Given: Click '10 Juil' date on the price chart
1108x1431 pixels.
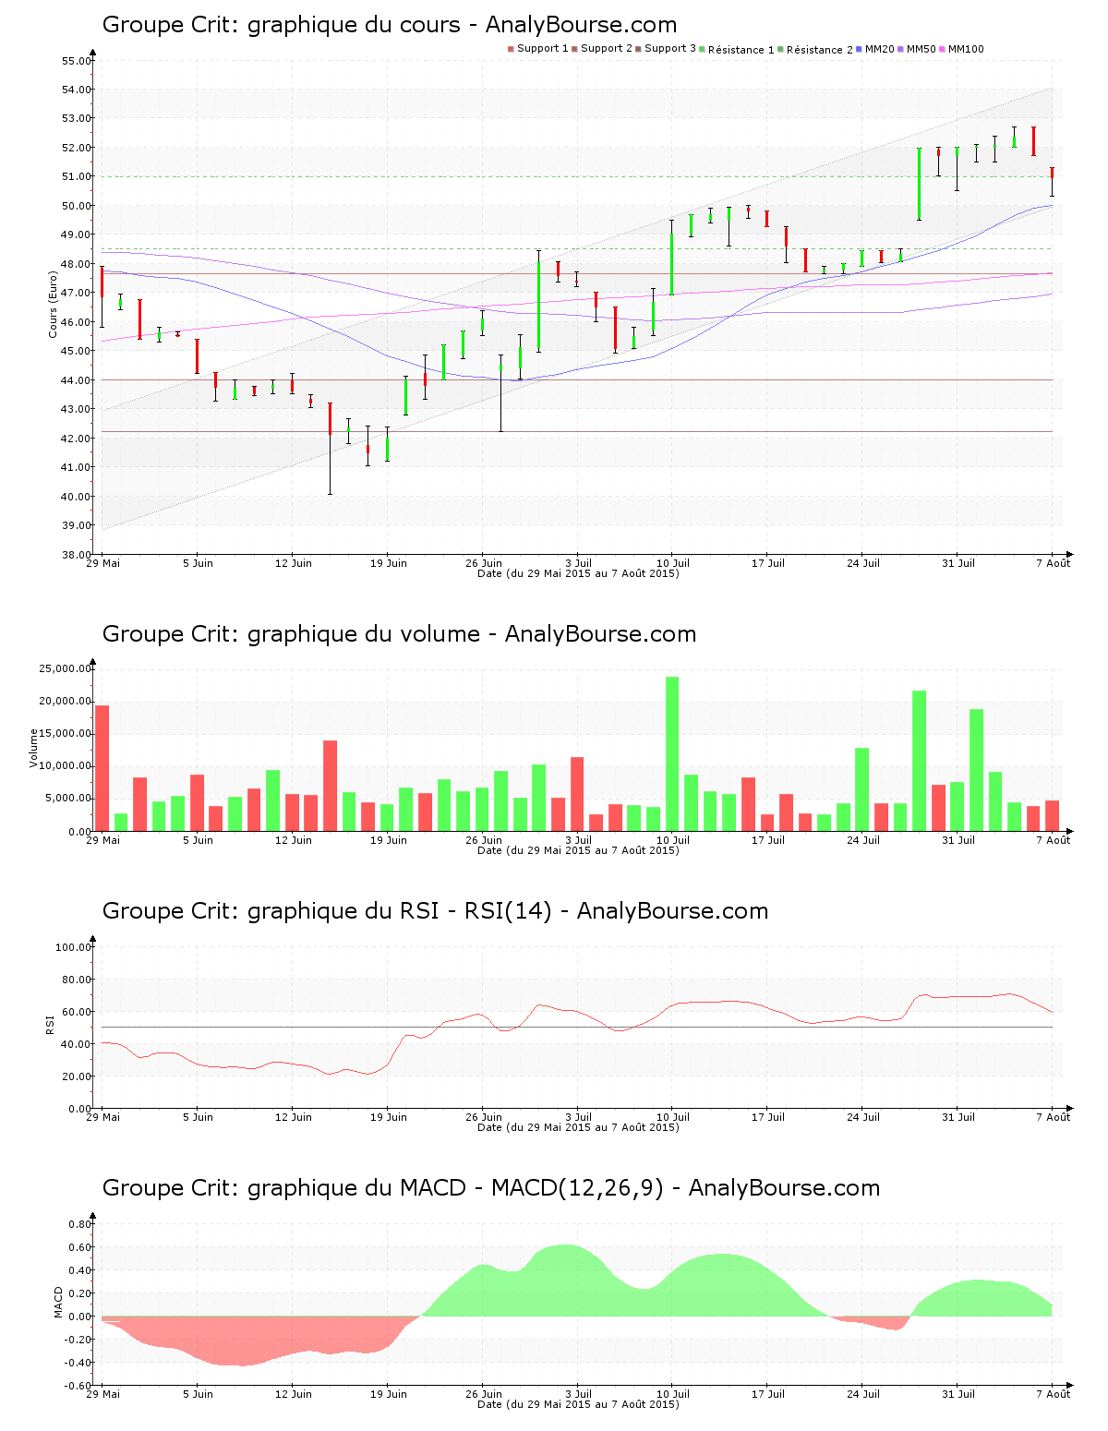Looking at the screenshot, I should click(673, 563).
